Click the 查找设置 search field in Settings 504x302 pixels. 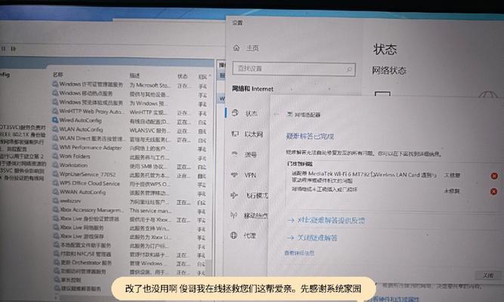[x=294, y=69]
